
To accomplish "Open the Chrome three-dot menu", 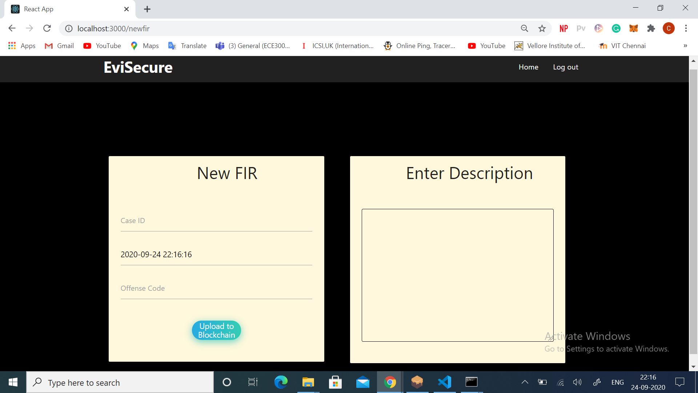I will coord(686,28).
